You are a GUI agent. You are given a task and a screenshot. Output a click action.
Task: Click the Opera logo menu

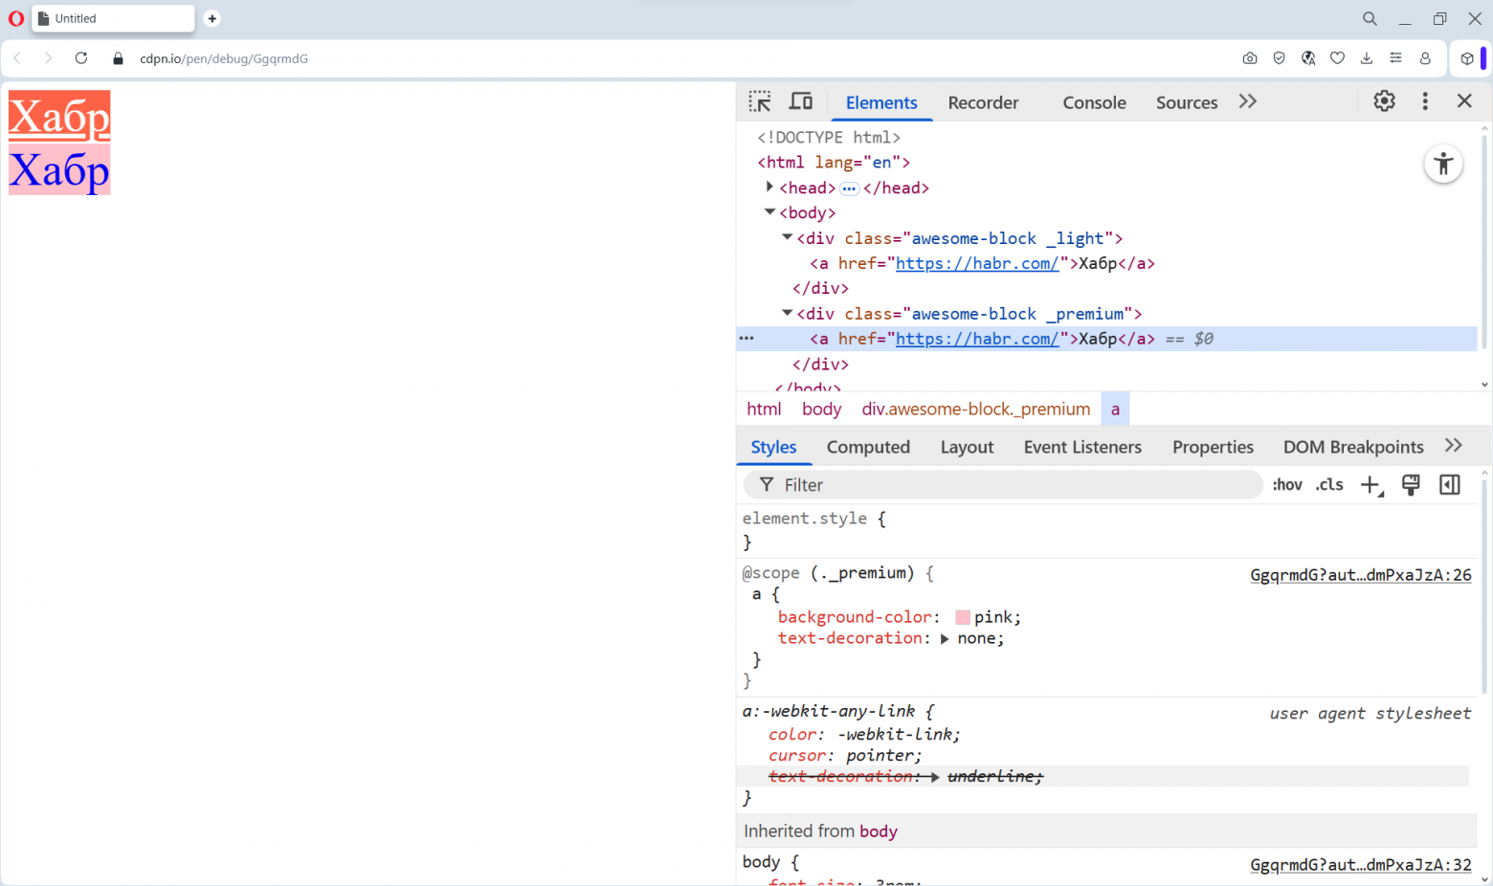(x=16, y=18)
